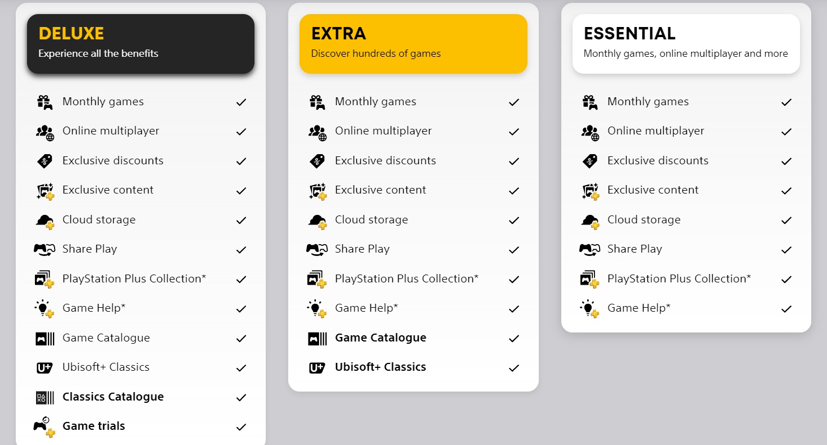This screenshot has width=827, height=445.
Task: Click the Game trials checkmark in Deluxe
Action: [x=242, y=427]
